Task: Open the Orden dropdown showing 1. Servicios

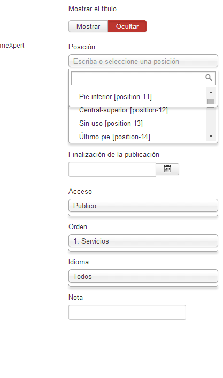Action: point(143,241)
